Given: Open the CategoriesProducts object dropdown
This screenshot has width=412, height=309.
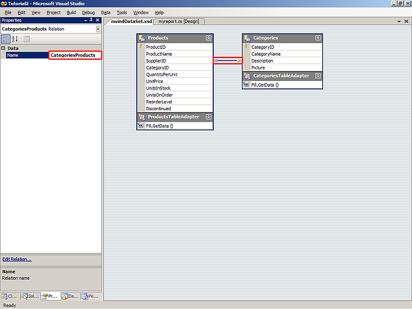Looking at the screenshot, I should coord(98,29).
